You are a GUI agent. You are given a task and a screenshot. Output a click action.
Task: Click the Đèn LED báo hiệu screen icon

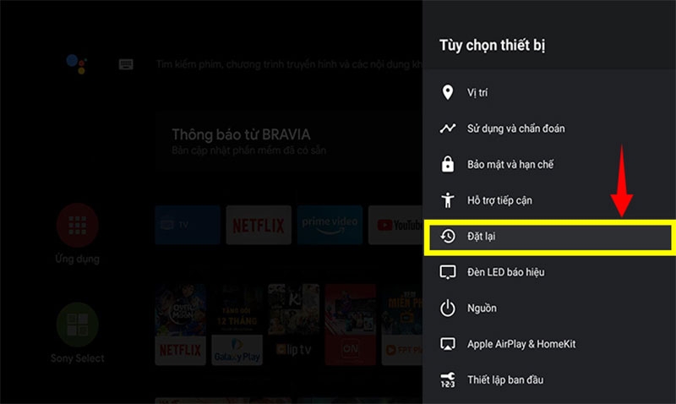tap(448, 272)
